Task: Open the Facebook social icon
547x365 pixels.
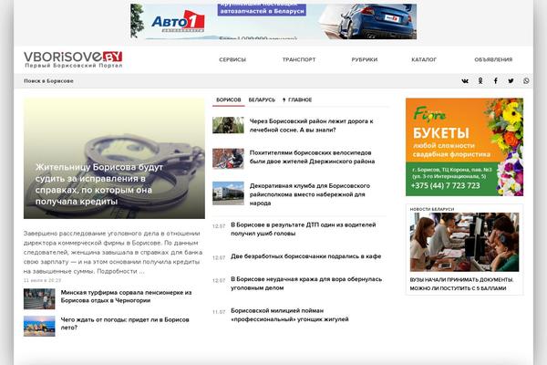Action: (x=495, y=81)
